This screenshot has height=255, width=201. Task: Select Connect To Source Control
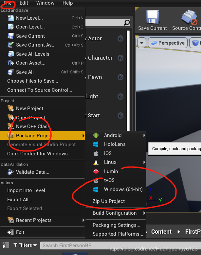point(43,90)
